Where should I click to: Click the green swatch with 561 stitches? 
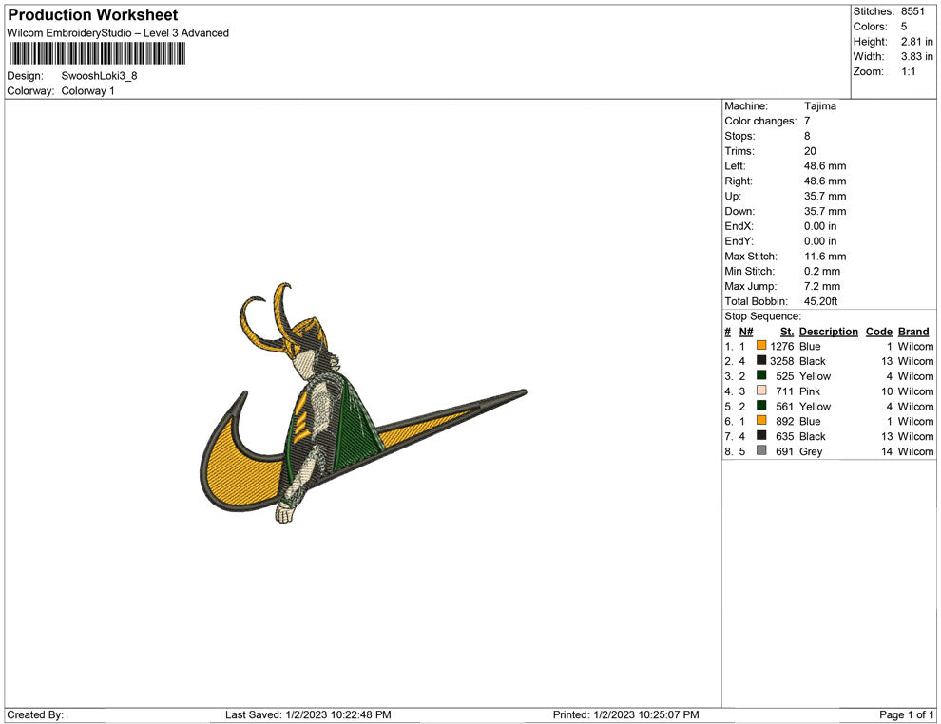(761, 407)
